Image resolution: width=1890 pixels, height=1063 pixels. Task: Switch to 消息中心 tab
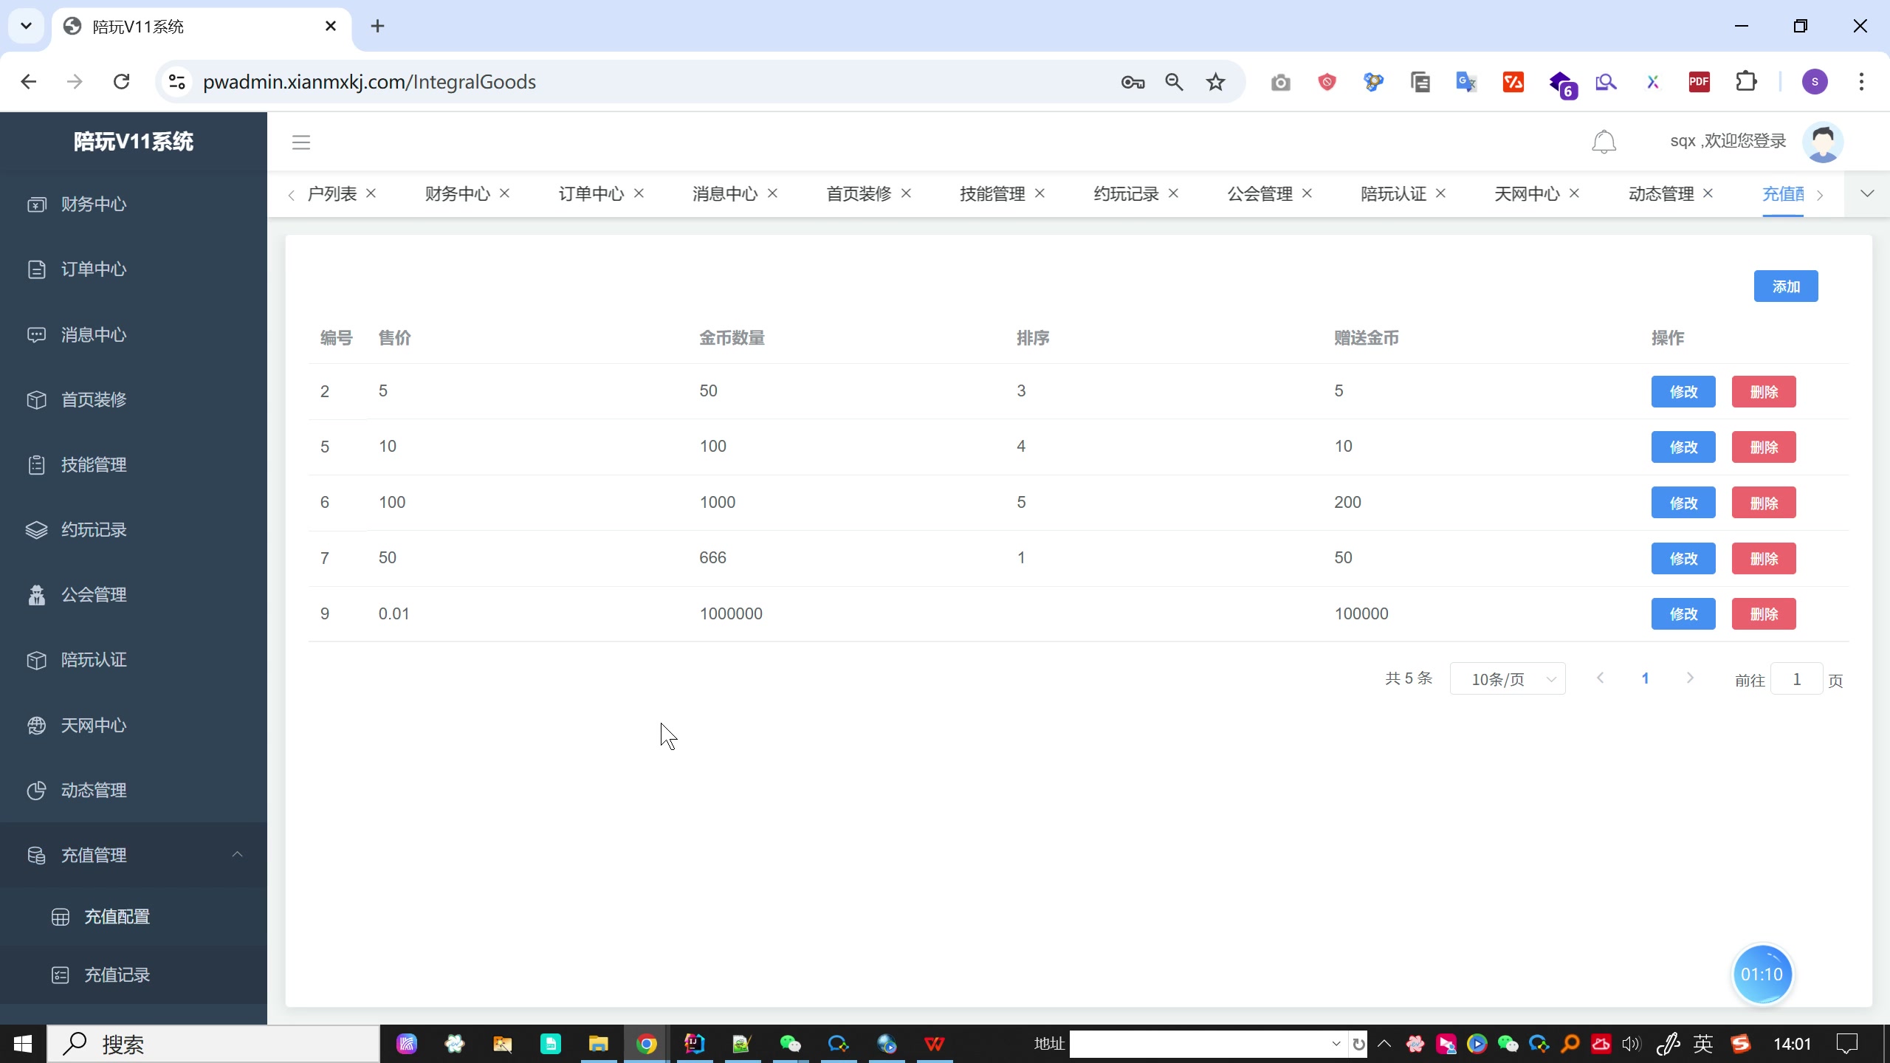click(x=724, y=193)
